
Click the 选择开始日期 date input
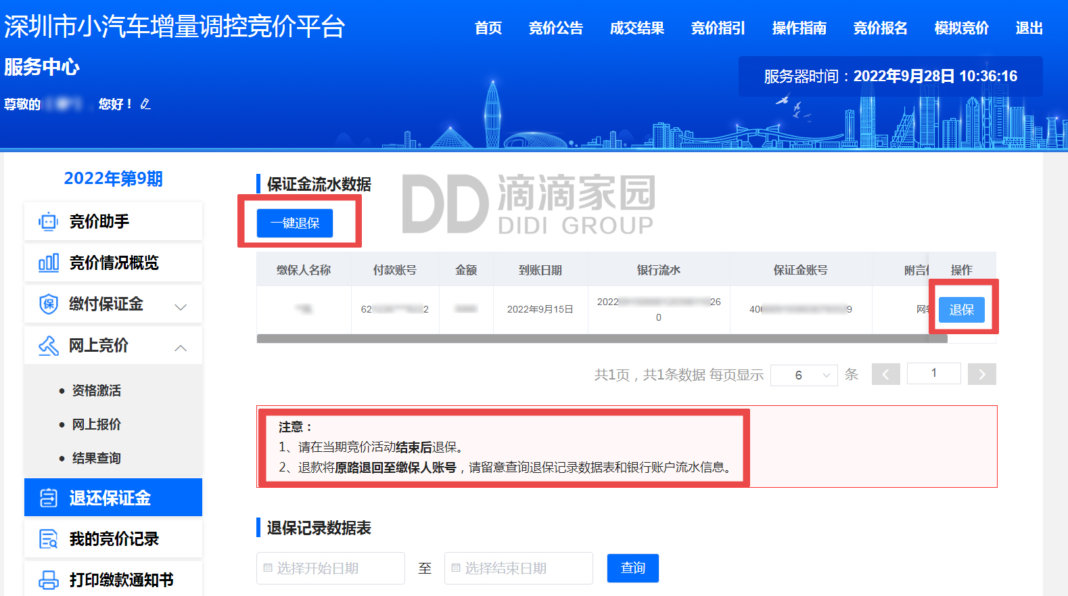(x=331, y=568)
